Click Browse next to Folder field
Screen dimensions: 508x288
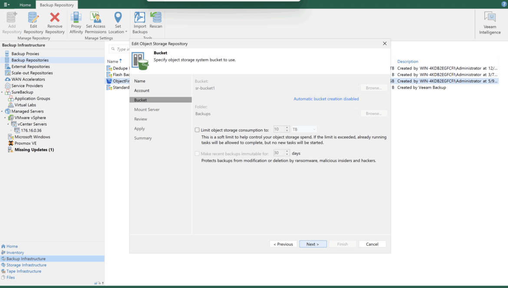[373, 113]
